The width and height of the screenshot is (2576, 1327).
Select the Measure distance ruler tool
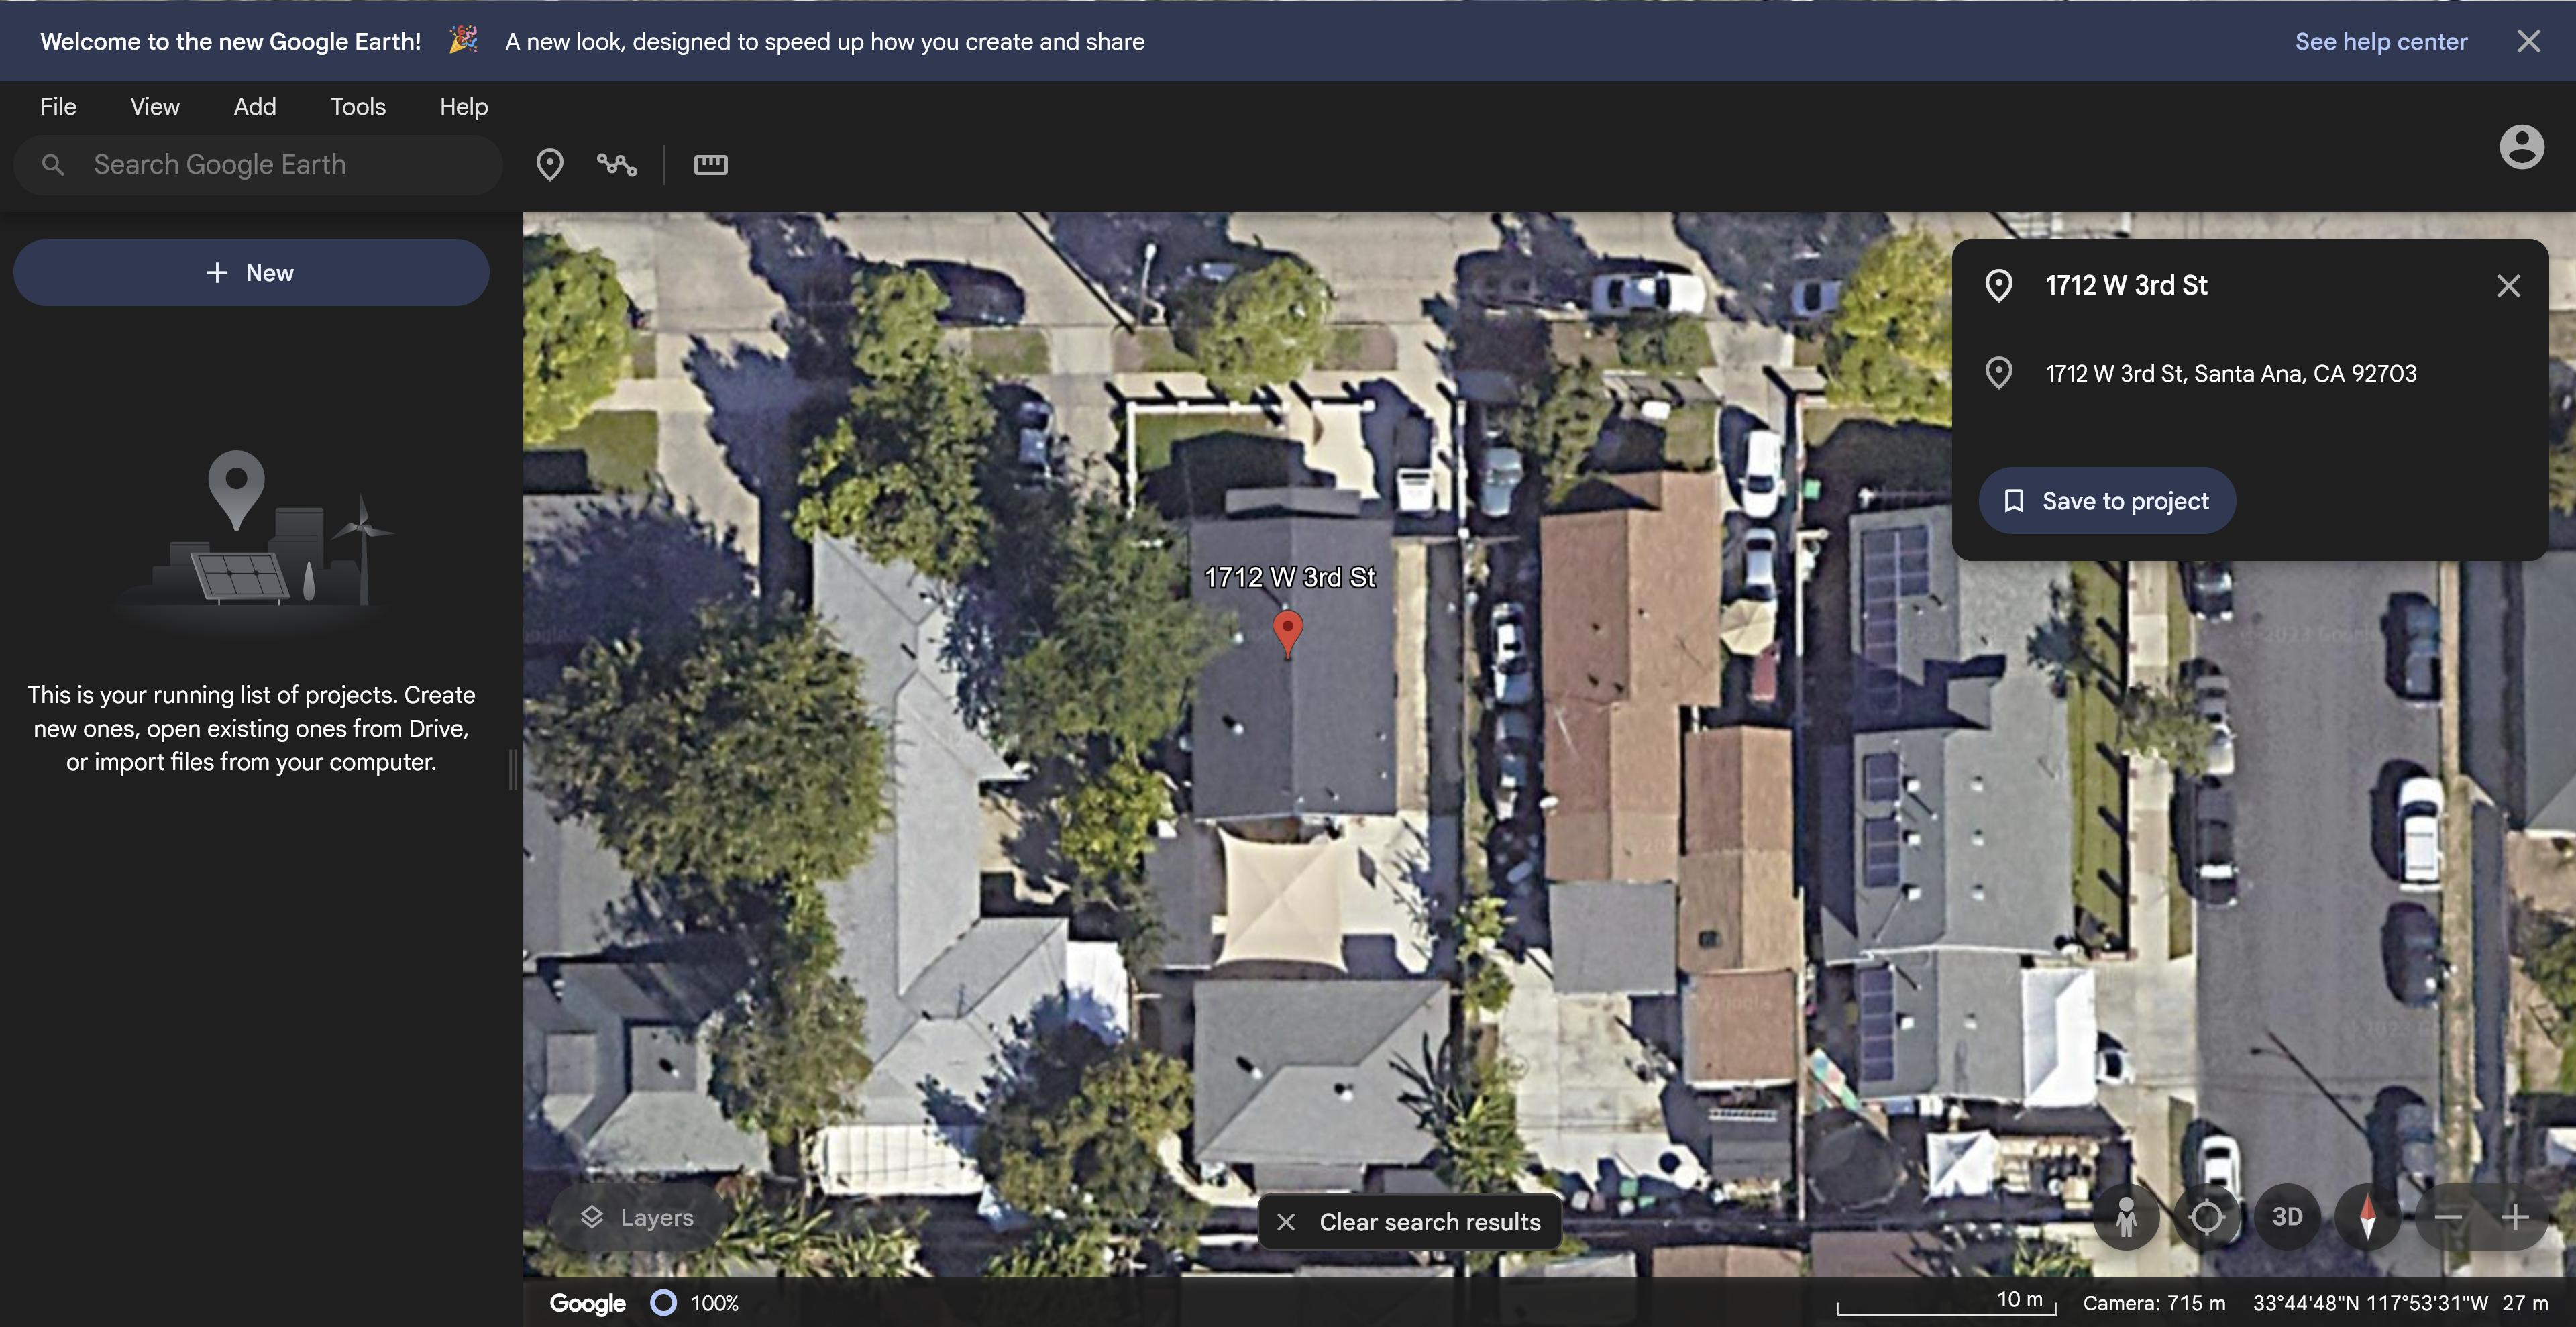coord(711,164)
